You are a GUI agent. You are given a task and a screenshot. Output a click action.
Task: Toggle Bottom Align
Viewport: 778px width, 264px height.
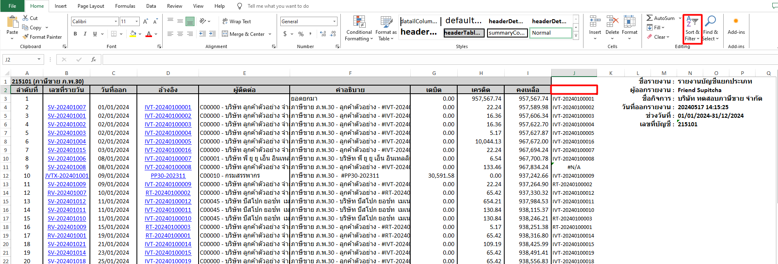click(x=190, y=21)
